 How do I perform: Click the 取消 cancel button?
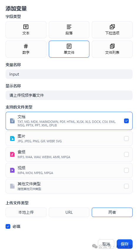pyautogui.click(x=106, y=244)
